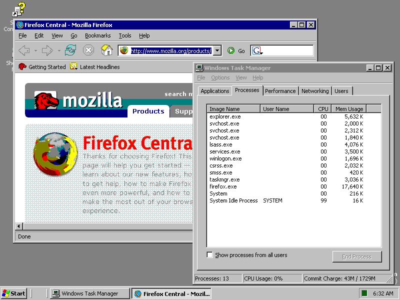Switch to the Applications tab
400x300 pixels.
215,91
